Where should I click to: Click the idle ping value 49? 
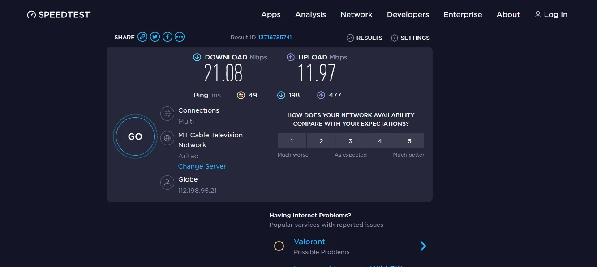253,95
